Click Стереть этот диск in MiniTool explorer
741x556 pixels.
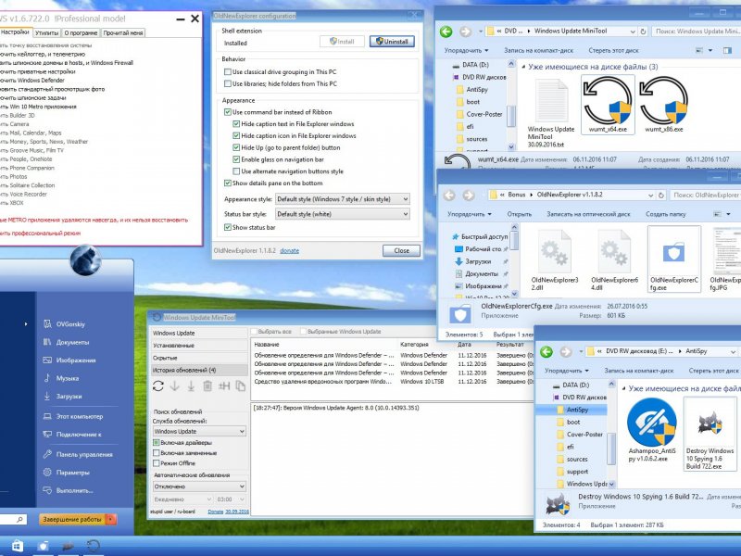click(x=613, y=50)
